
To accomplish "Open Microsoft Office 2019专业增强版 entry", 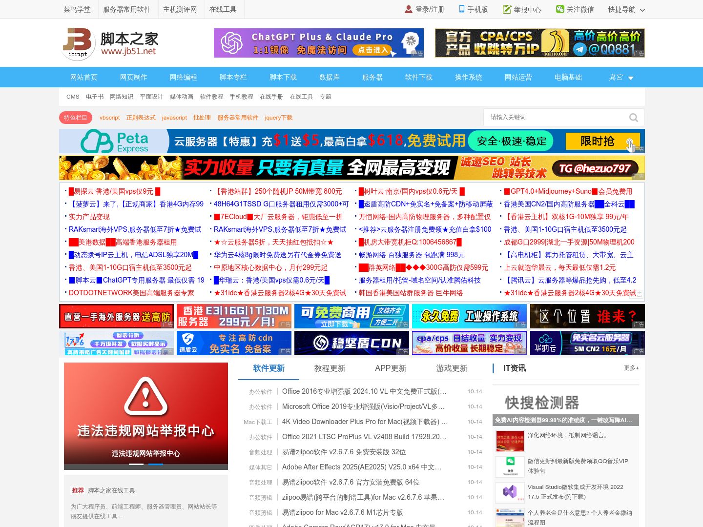I will point(363,406).
